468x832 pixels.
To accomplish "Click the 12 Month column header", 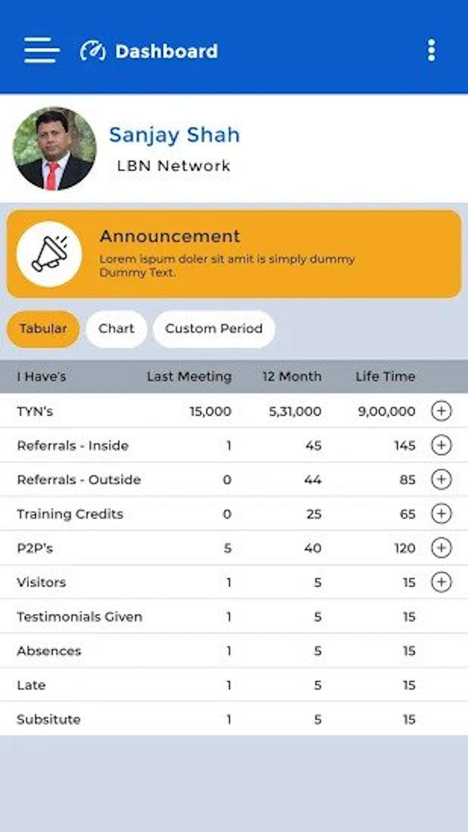I will tap(292, 376).
